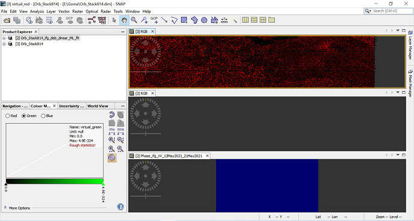
Task: Minimize the Product Explorer panel
Action: tap(123, 32)
